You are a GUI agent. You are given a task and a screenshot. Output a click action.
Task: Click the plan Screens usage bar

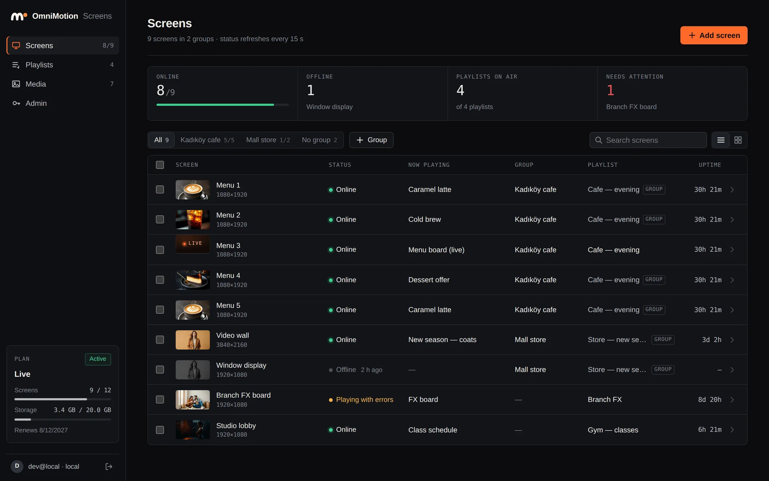coord(63,399)
